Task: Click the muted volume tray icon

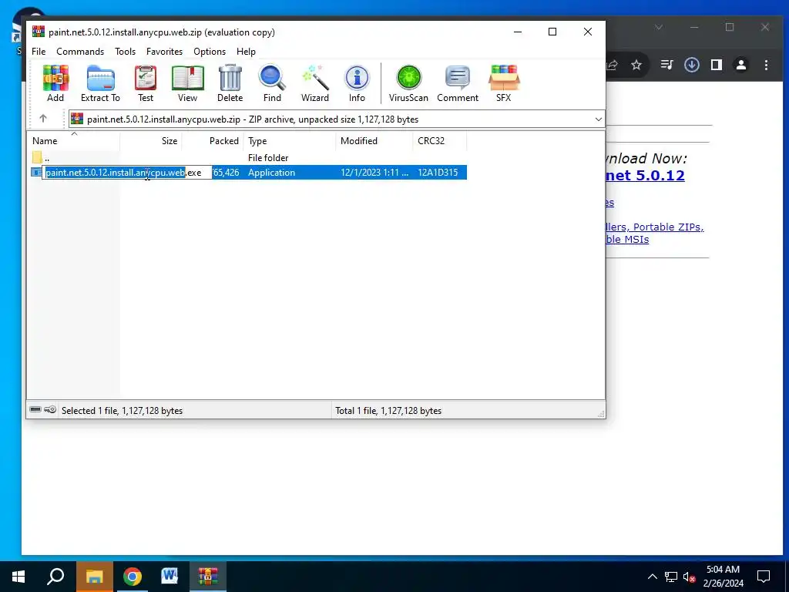Action: point(689,577)
